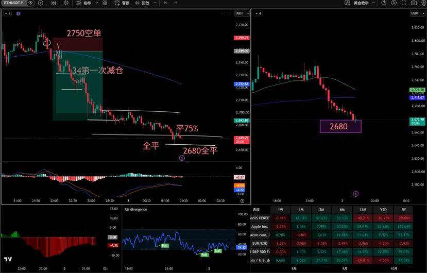Open quick search magnifier icon
Screen dimensions: 427x273
click(384, 3)
